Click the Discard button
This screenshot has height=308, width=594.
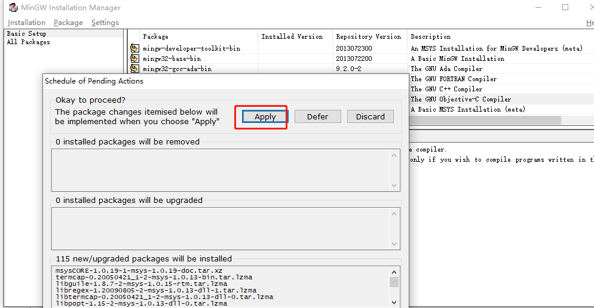click(370, 116)
